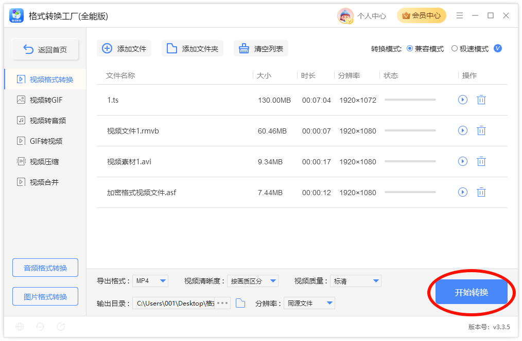Select file name 视频素材1.avi
The width and height of the screenshot is (522, 341).
(x=129, y=162)
